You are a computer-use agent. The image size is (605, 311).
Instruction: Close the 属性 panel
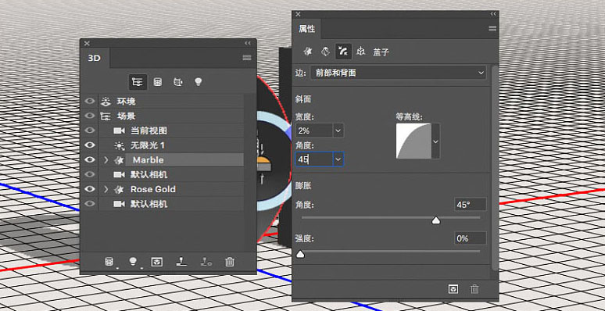tap(298, 14)
